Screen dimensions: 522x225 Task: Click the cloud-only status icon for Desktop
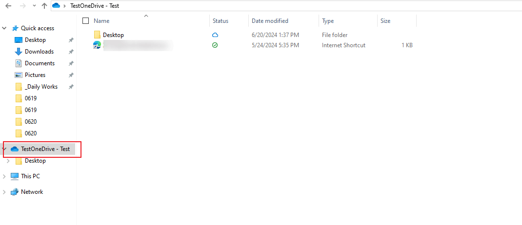point(215,35)
